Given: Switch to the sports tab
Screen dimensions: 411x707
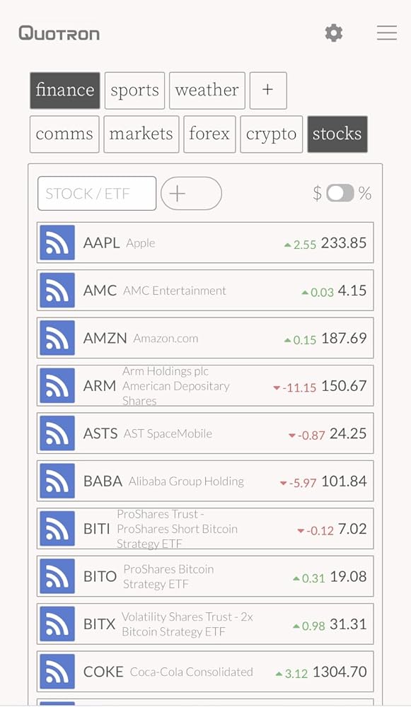Looking at the screenshot, I should (134, 90).
